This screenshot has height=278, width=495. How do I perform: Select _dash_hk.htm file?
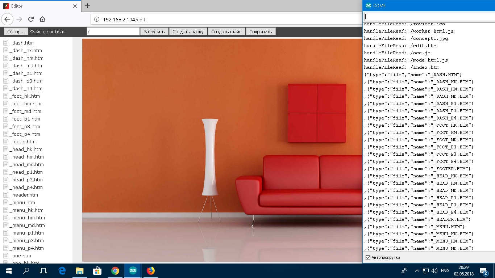[26, 50]
